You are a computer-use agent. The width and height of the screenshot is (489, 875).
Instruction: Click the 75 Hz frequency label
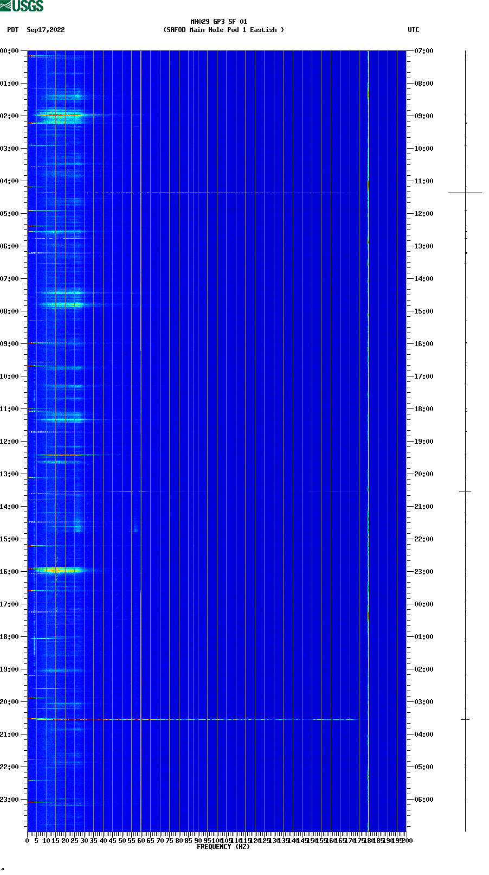pyautogui.click(x=169, y=841)
